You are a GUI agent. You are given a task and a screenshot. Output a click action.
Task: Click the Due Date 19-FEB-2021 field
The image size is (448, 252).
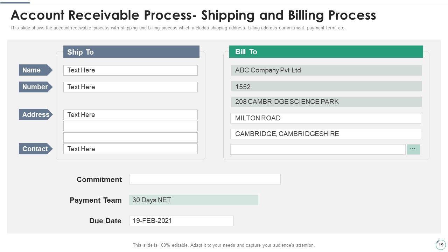pos(181,221)
